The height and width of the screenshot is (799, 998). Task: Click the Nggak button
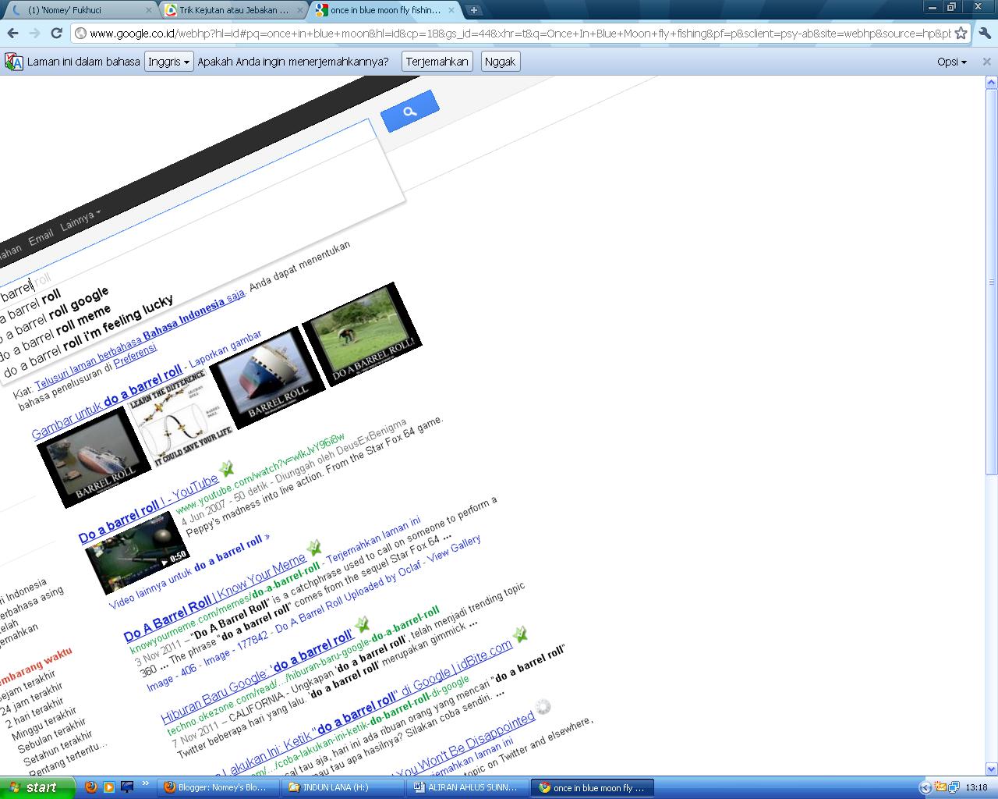pos(500,62)
